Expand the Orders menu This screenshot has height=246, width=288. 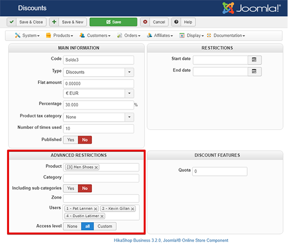[132, 35]
